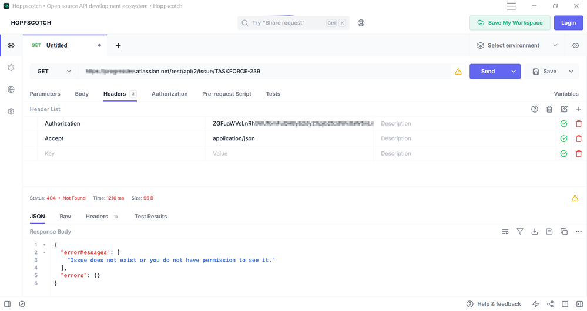The image size is (587, 311).
Task: Open Help & feedback
Action: pyautogui.click(x=494, y=304)
